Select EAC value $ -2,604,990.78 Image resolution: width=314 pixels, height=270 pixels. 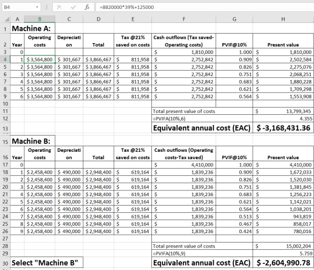tap(283, 263)
